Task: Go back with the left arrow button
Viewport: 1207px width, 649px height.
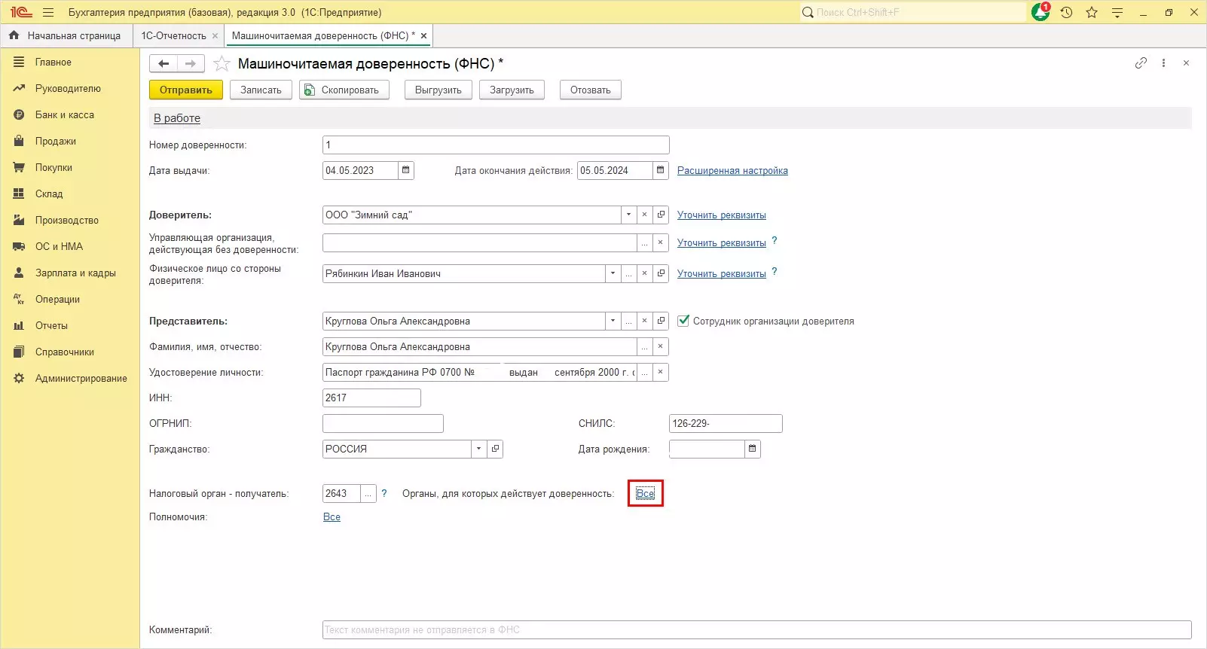Action: (163, 64)
